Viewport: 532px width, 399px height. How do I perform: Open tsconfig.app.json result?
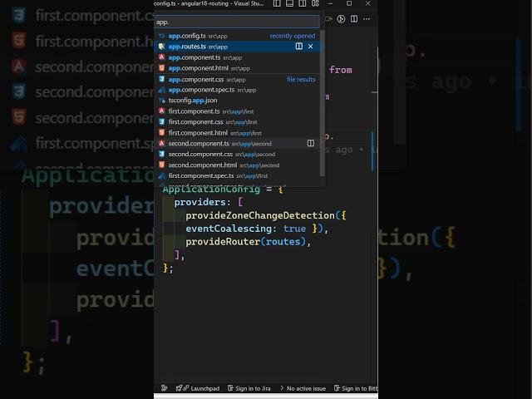click(237, 101)
